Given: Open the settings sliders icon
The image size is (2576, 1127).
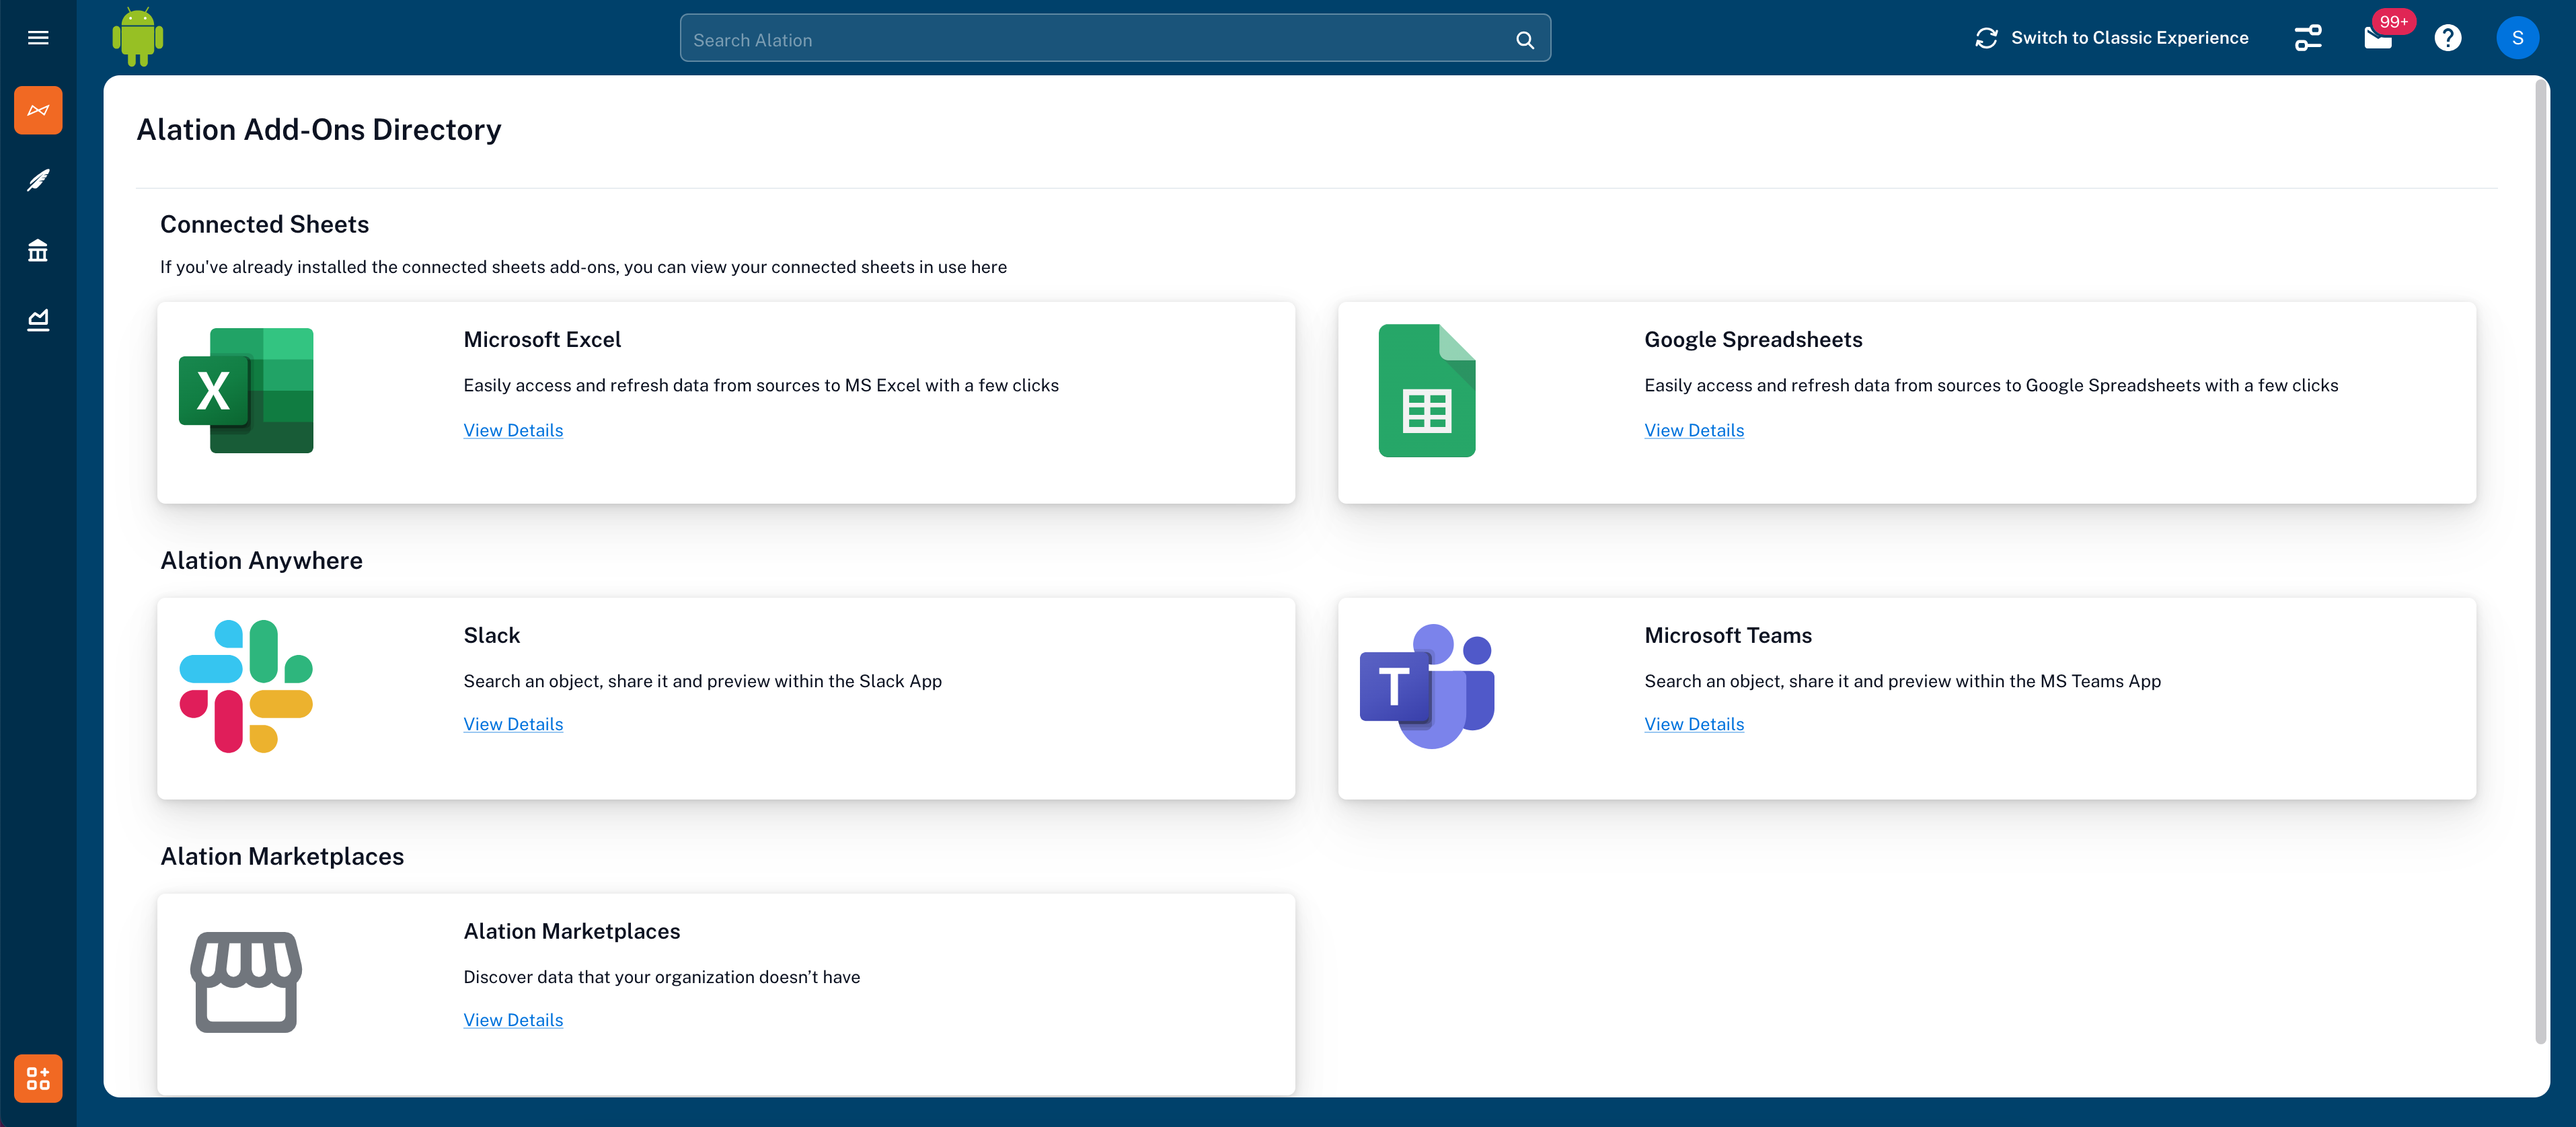Looking at the screenshot, I should pos(2308,38).
